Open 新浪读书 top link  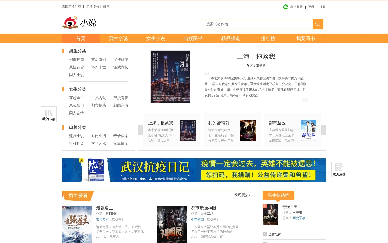[93, 7]
